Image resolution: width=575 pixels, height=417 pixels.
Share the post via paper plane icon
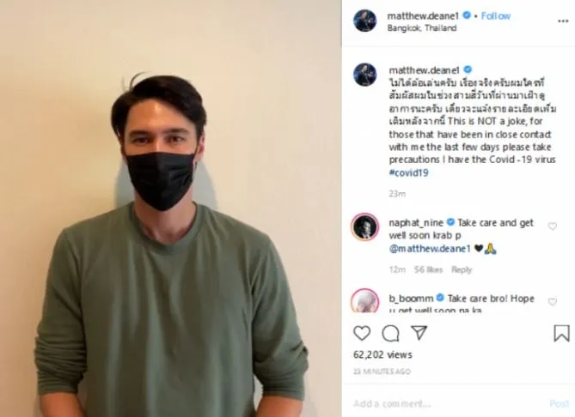[419, 332]
